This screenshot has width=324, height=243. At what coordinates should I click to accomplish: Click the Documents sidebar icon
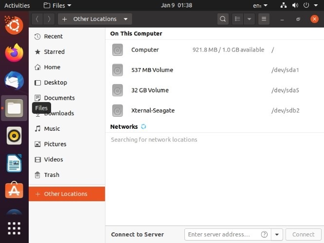click(x=37, y=98)
